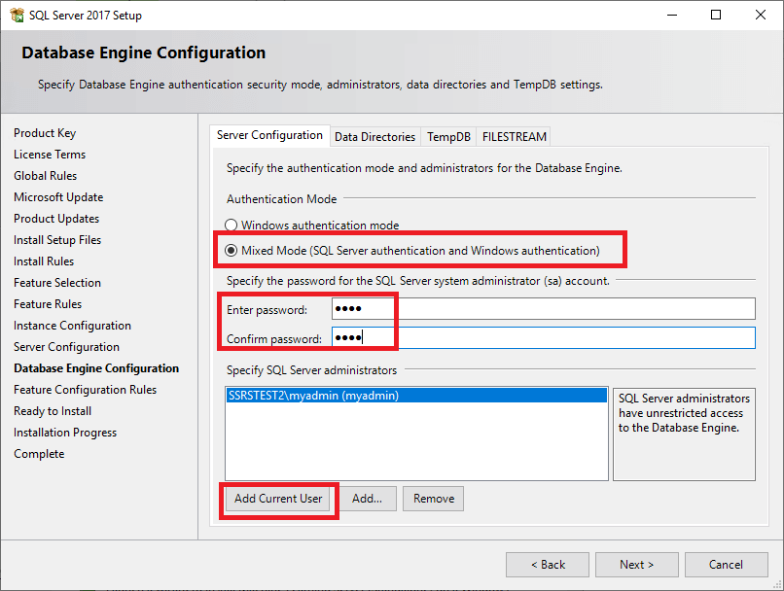Screen dimensions: 784x591
Task: Open the TempDB tab
Action: [448, 137]
